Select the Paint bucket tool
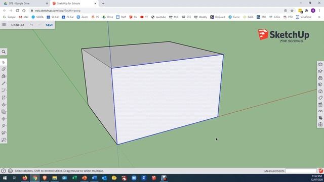Viewport: 324px width, 182px height. (4, 76)
